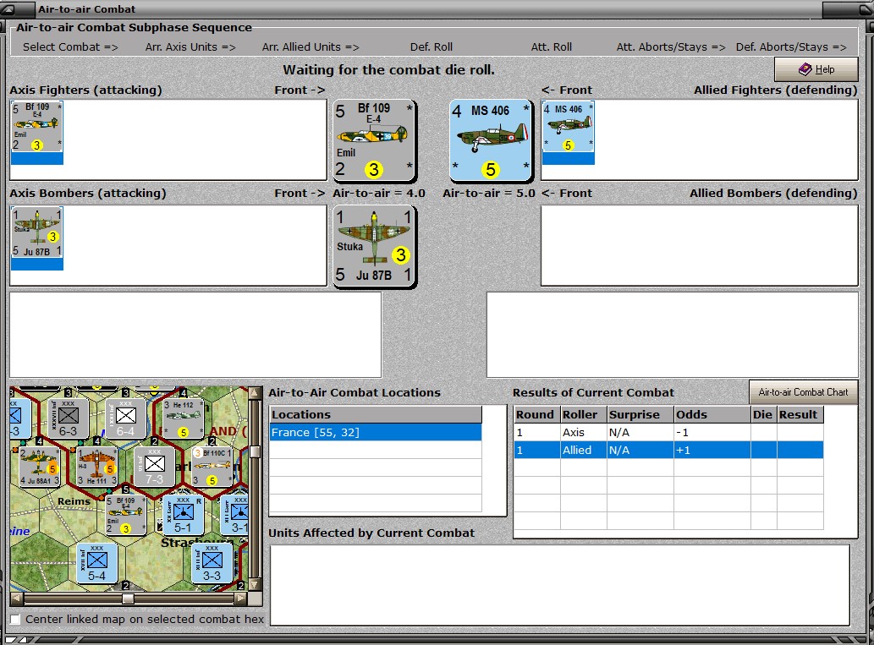Click the Def. Aborts/Stays subphase step
Screen dimensions: 874x645
pyautogui.click(x=791, y=46)
